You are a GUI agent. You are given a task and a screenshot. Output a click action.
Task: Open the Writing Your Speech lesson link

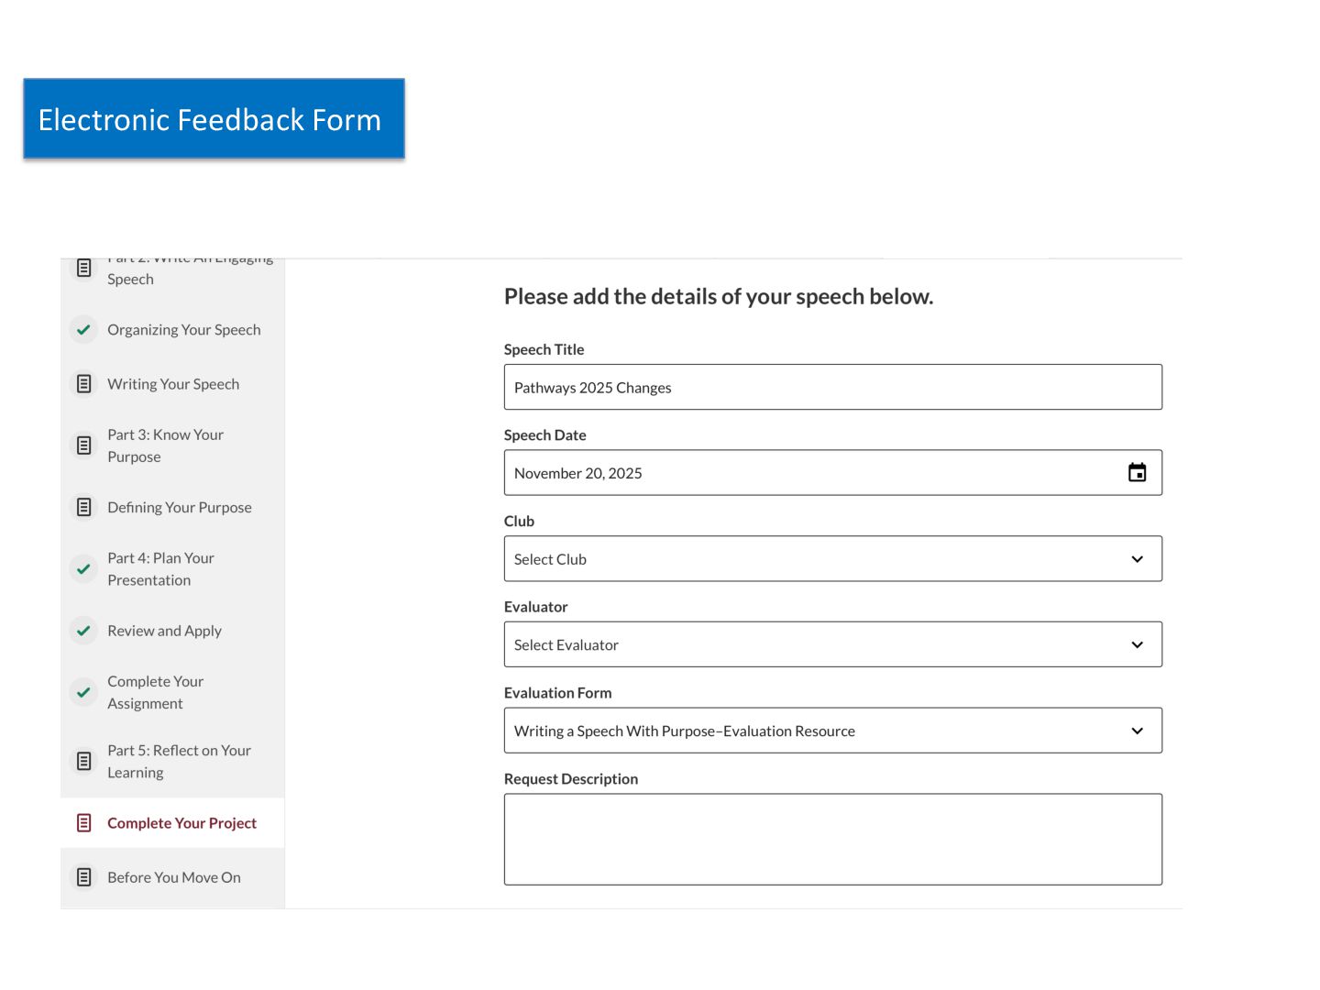coord(173,384)
